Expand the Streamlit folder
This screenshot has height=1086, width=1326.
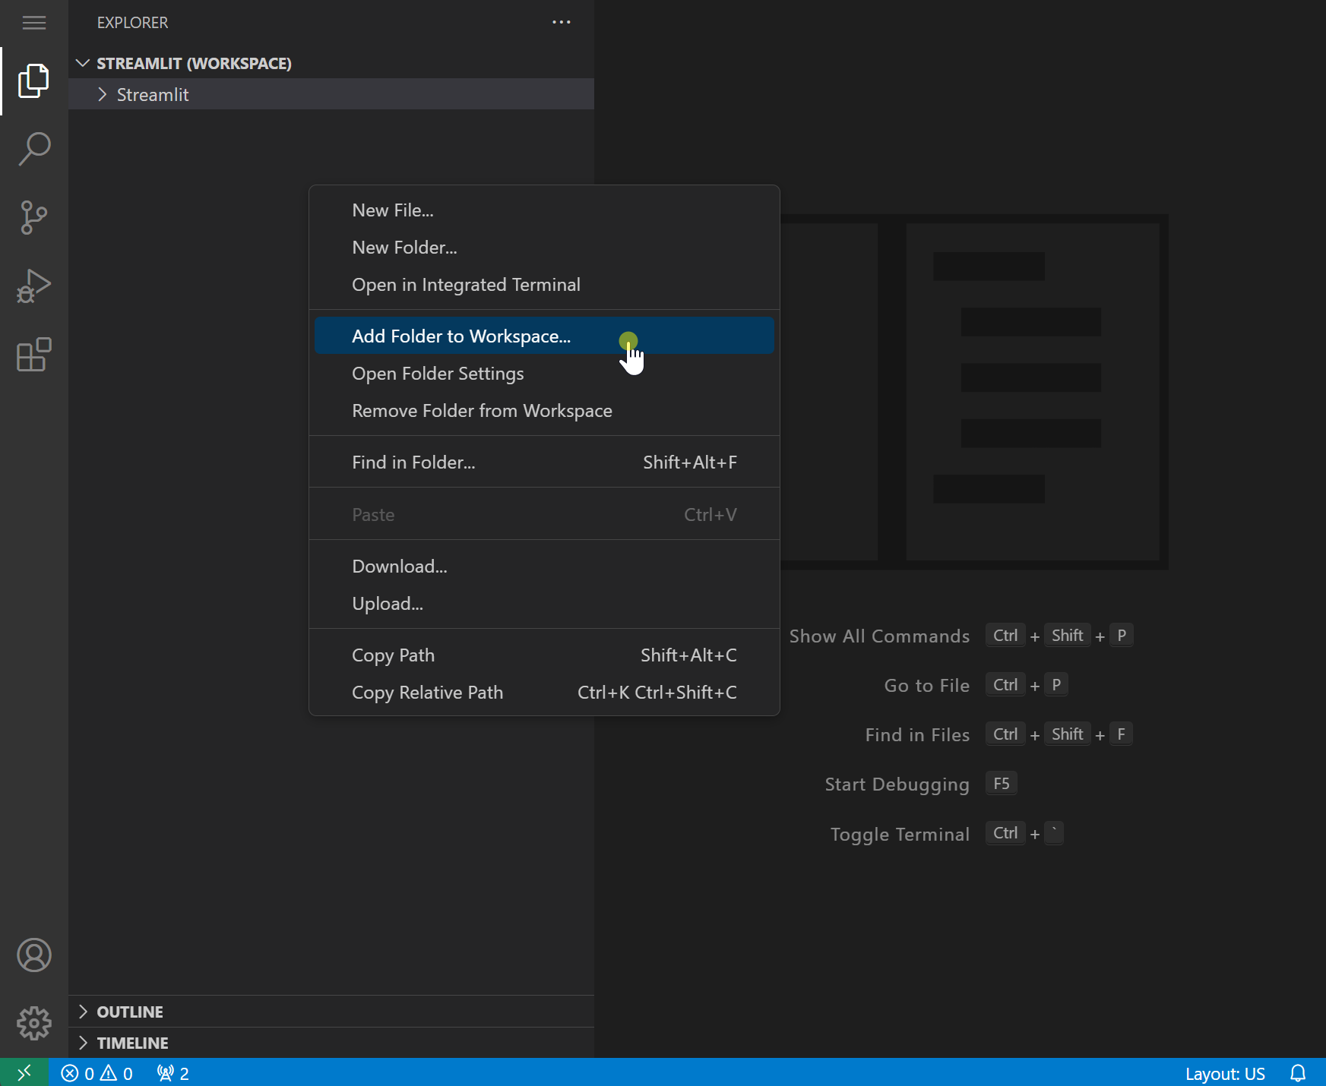pyautogui.click(x=331, y=94)
